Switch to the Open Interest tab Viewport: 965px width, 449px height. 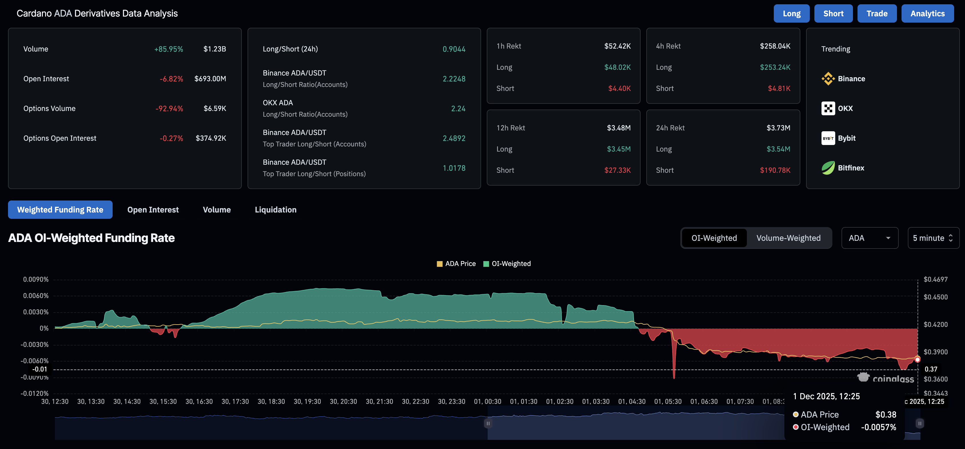(153, 210)
